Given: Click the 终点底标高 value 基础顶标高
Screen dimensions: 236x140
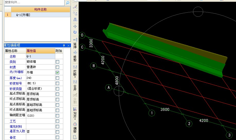Looking at the screenshot, I should coord(40,110).
